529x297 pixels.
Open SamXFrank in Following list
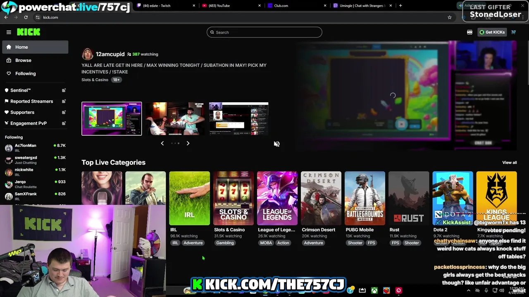35,196
